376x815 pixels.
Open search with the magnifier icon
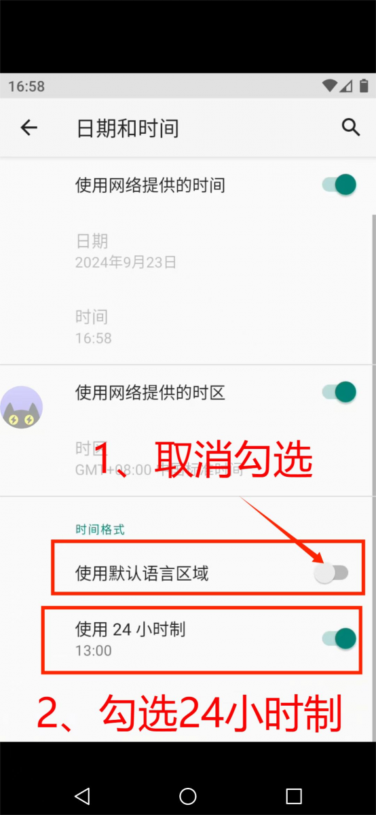coord(350,127)
